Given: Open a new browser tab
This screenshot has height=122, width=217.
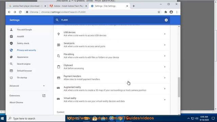Looking at the screenshot, I should tap(134, 6).
